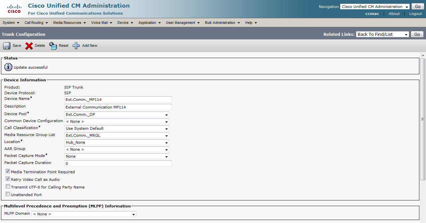Click the Add New plus icon
The width and height of the screenshot is (426, 223).
coord(76,46)
